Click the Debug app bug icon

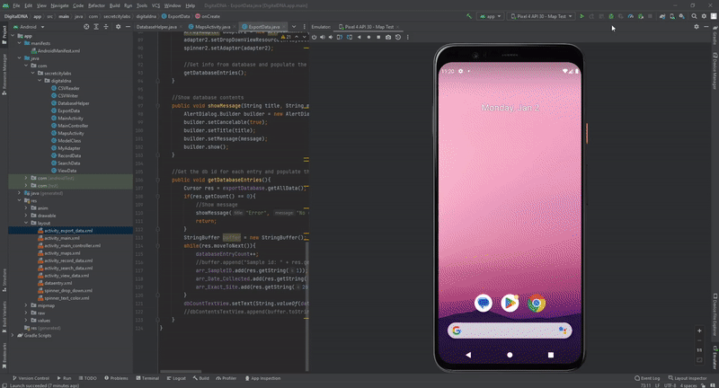tap(611, 16)
